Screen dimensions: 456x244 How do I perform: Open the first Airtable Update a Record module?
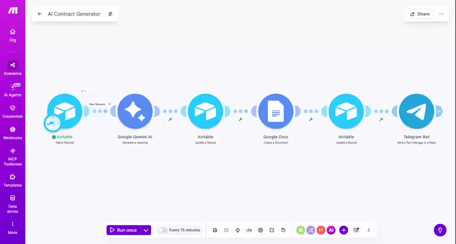tap(205, 111)
